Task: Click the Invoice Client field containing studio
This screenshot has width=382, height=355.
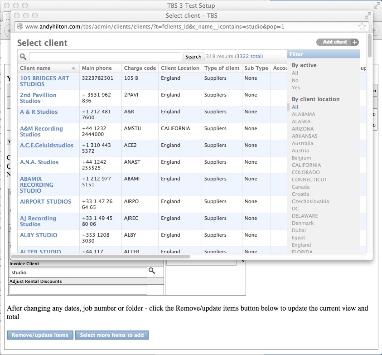Action: 78,272
